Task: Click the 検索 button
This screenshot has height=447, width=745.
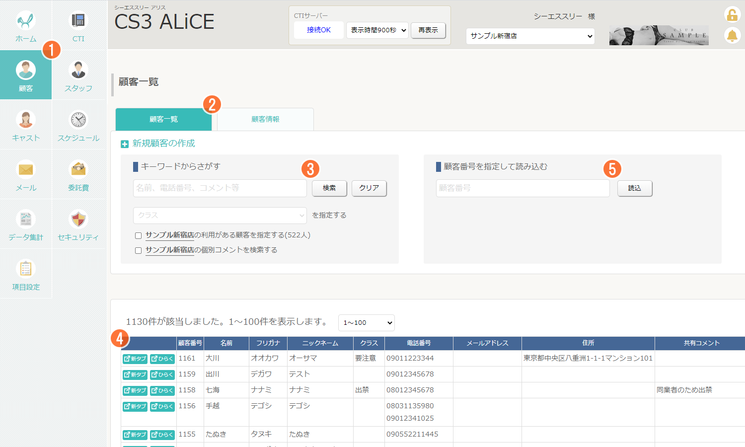Action: point(329,188)
